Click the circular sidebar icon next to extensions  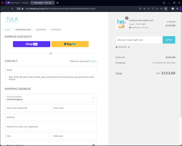[x=173, y=9]
